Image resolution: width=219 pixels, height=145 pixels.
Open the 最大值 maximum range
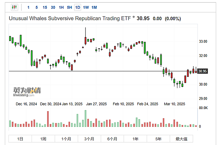[181, 138]
